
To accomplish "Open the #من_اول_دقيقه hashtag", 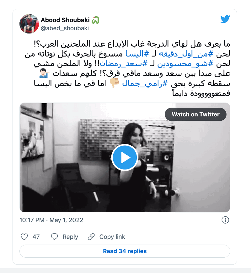I will (x=186, y=54).
